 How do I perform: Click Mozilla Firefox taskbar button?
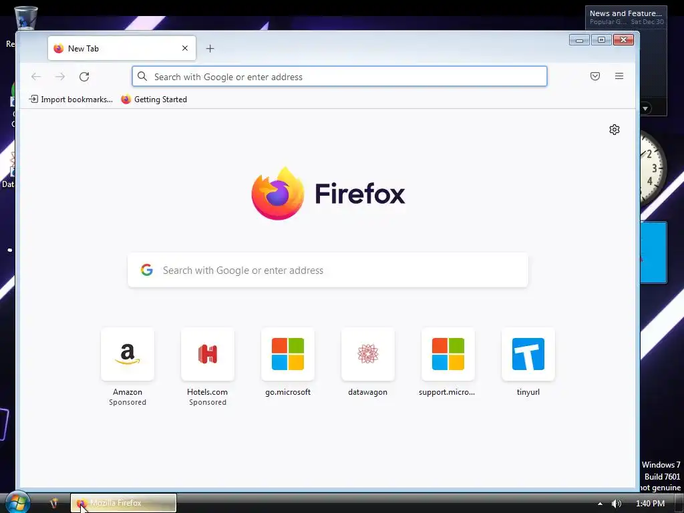click(124, 503)
